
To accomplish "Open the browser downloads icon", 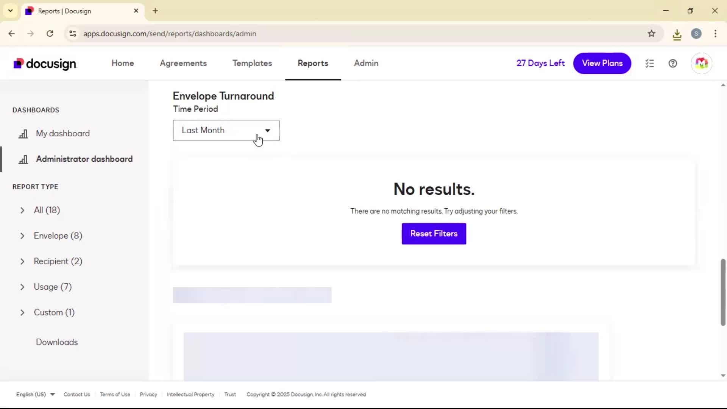I will (x=677, y=34).
